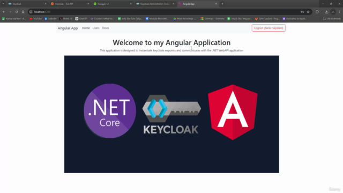The height and width of the screenshot is (193, 343).
Task: Open the Selçuk Üni. Angular bookmark
Action: tap(240, 19)
